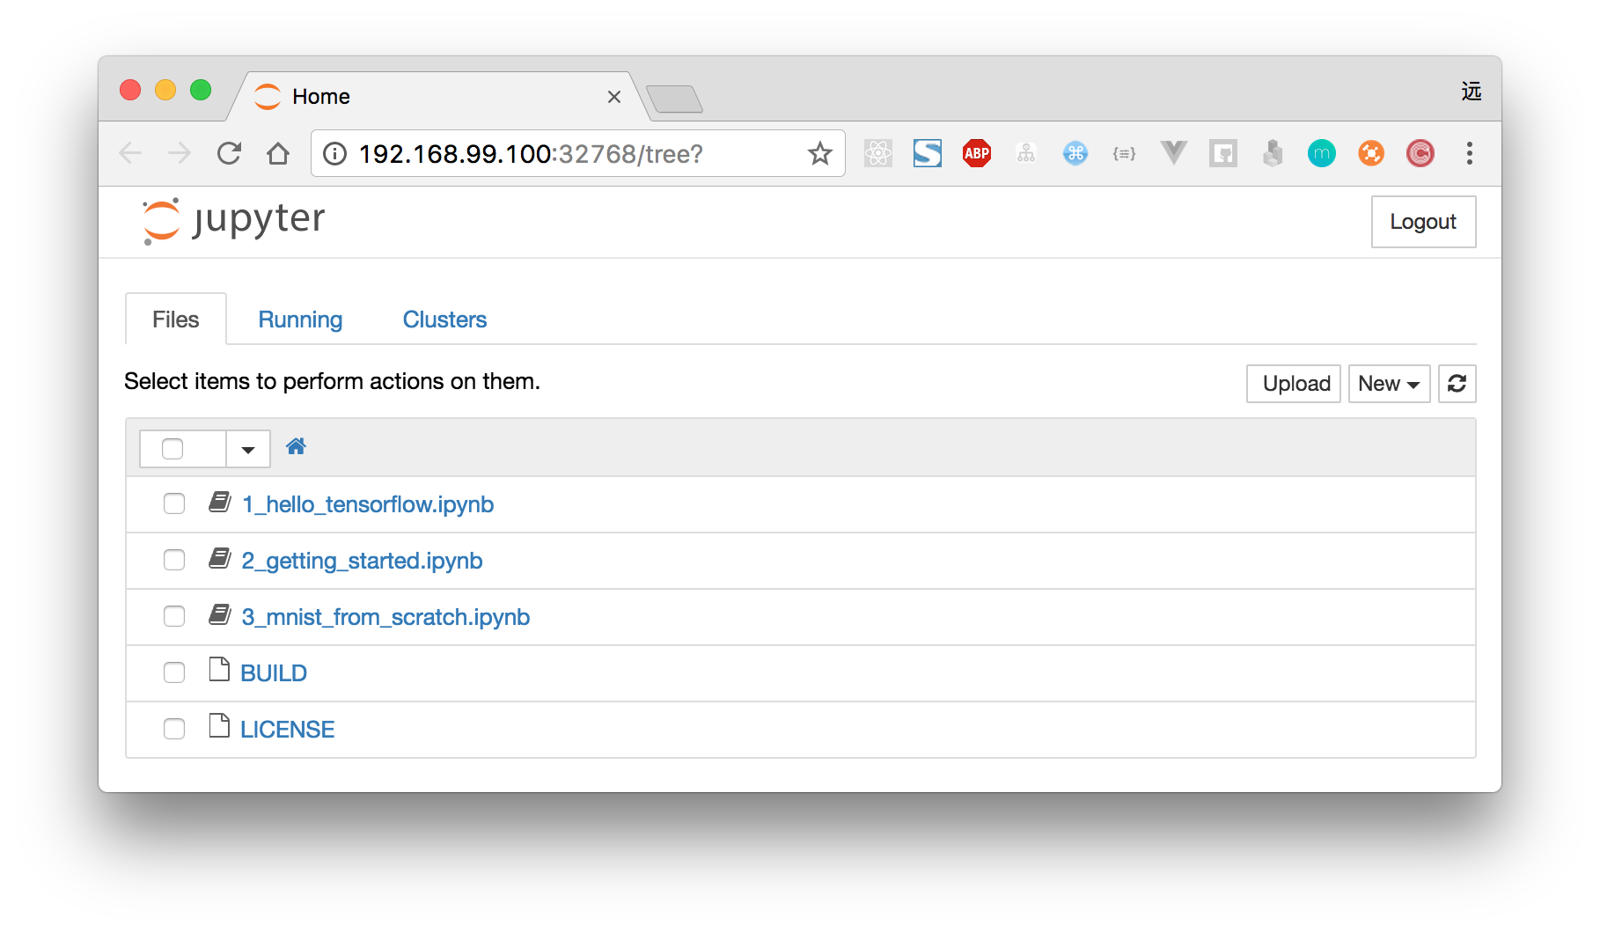Screen dimensions: 1600x933
Task: Refresh the notebook file list
Action: coord(1457,384)
